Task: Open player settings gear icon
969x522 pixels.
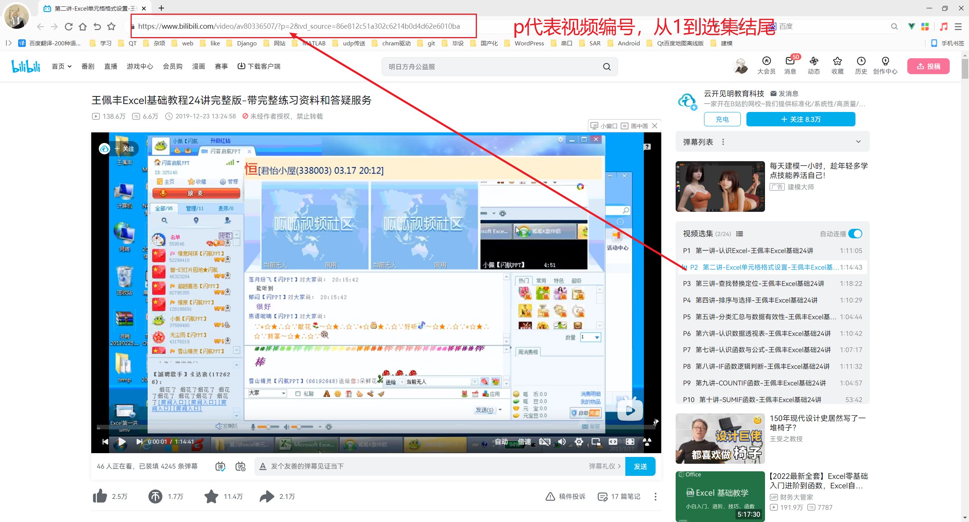Action: tap(579, 441)
